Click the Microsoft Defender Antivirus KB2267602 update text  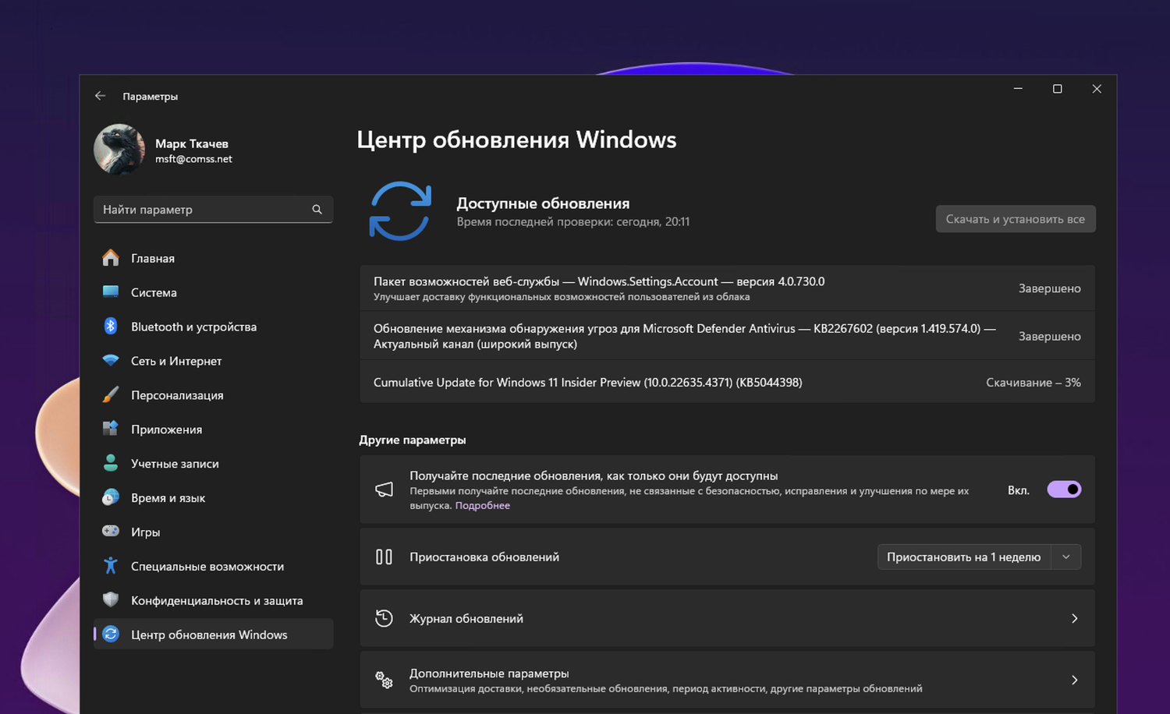coord(685,336)
